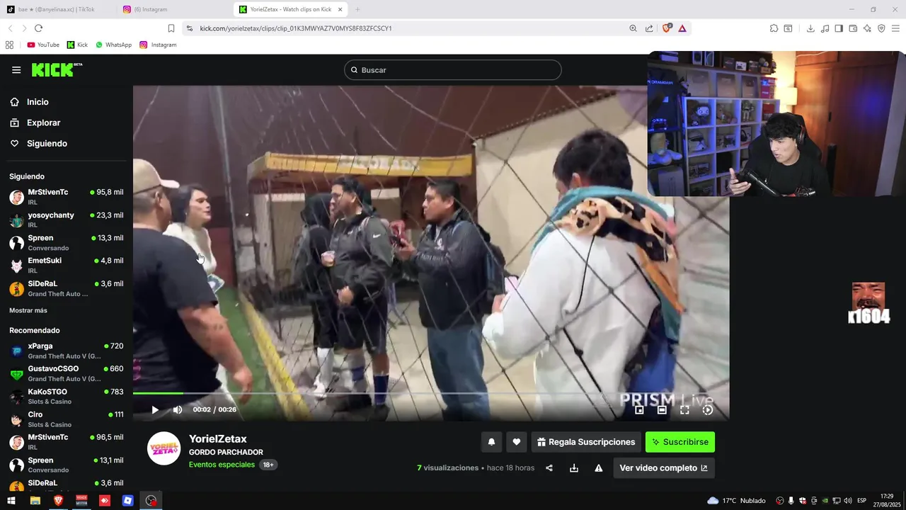Click the green Kick logo
Viewport: 906px width, 510px height.
click(x=57, y=69)
